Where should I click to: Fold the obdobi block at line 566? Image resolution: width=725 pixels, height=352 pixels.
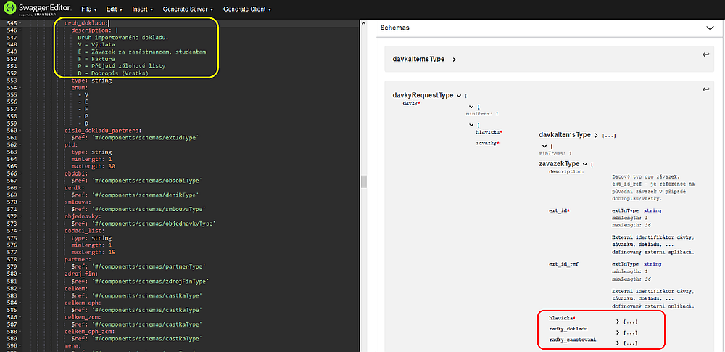click(20, 173)
